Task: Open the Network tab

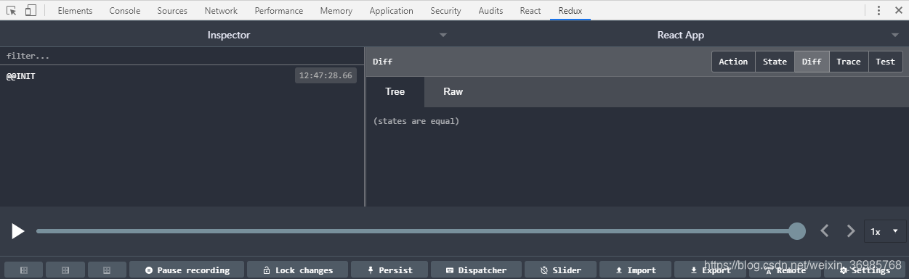Action: (x=221, y=10)
